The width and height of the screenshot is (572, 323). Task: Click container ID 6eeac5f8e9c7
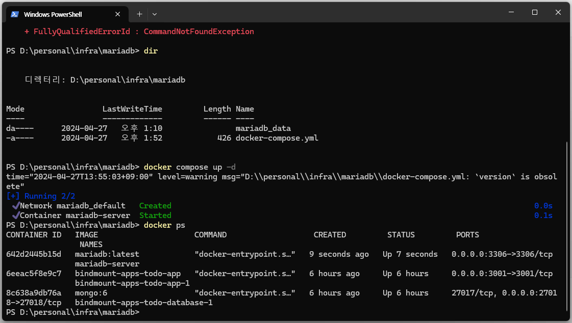click(34, 274)
